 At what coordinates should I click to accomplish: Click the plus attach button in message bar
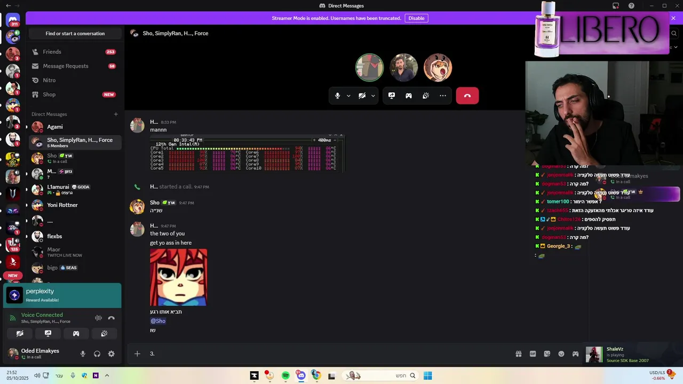click(137, 354)
